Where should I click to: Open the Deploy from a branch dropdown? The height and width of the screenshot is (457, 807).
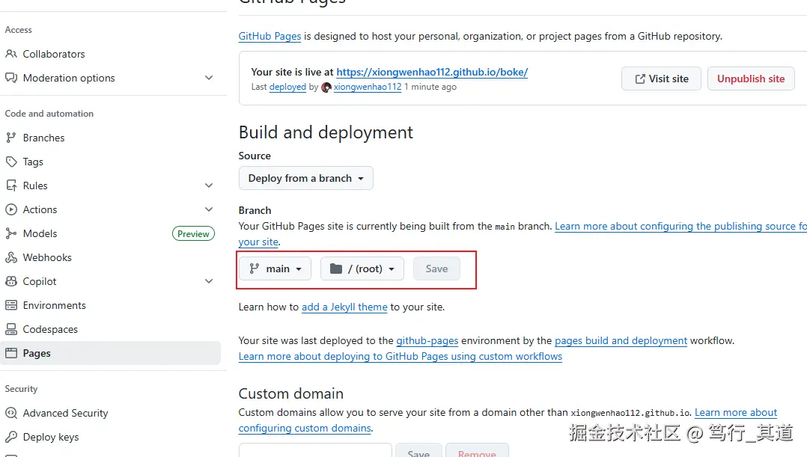(305, 178)
